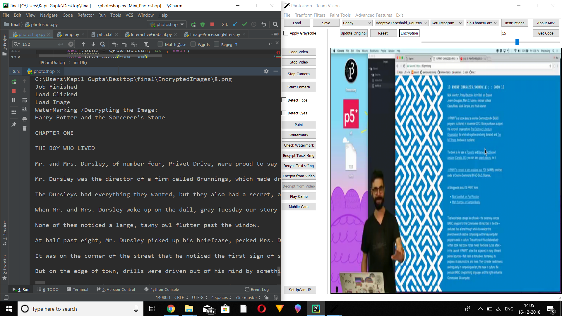Open Run panel settings gear icon
This screenshot has height=316, width=562.
(266, 71)
